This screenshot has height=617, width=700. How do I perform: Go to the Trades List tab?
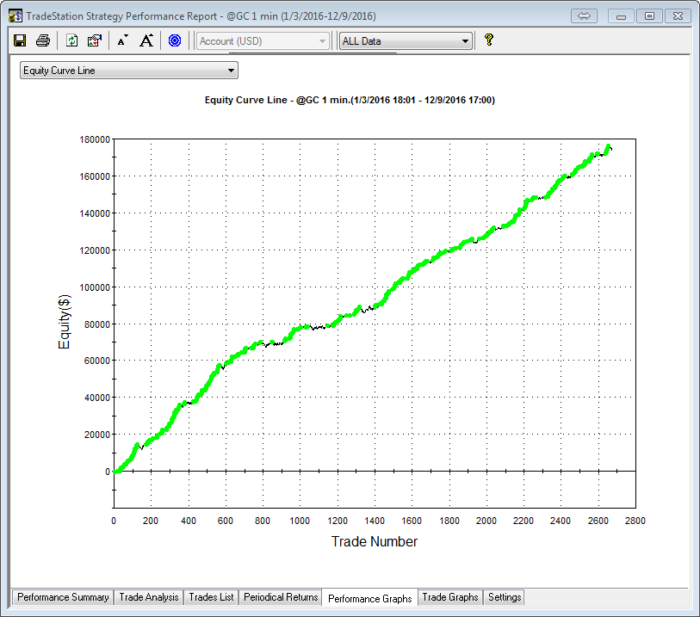pos(211,597)
